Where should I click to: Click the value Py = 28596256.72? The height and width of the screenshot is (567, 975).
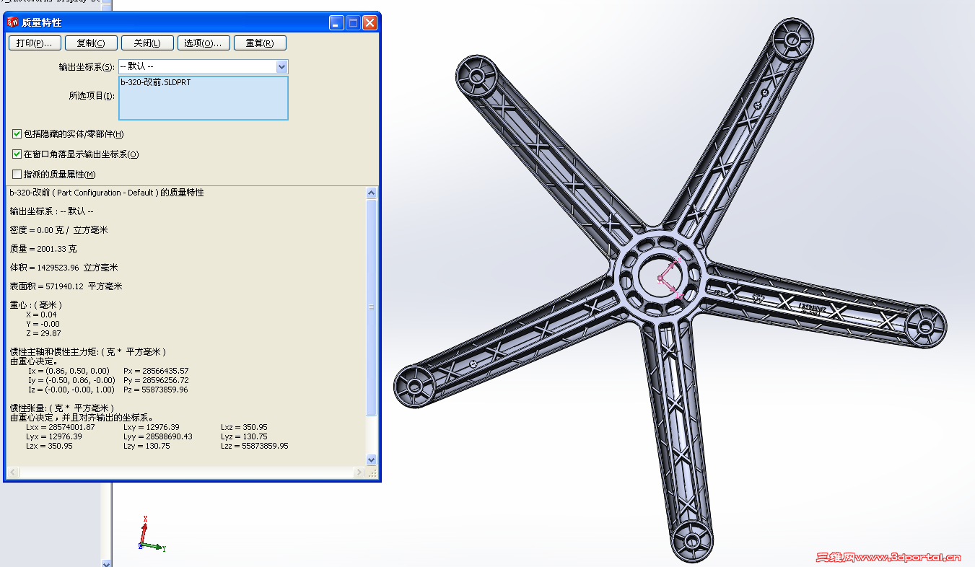pyautogui.click(x=156, y=380)
